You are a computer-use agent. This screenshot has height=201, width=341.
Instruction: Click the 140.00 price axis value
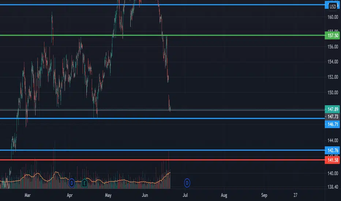tap(333, 173)
